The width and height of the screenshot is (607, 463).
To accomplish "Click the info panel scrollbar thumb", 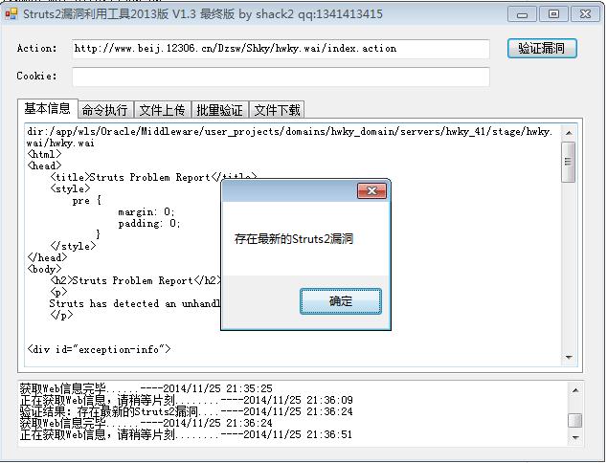I will [569, 162].
